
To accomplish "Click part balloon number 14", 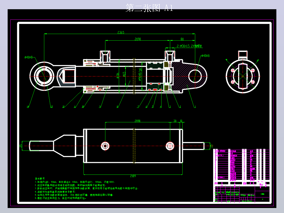I will point(28,107).
